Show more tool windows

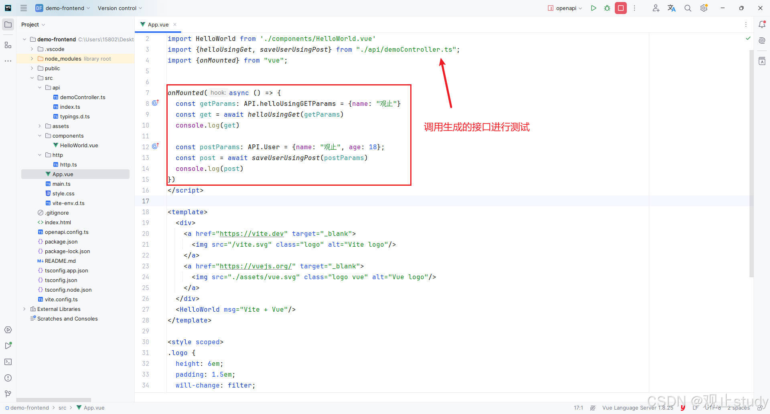(x=8, y=61)
